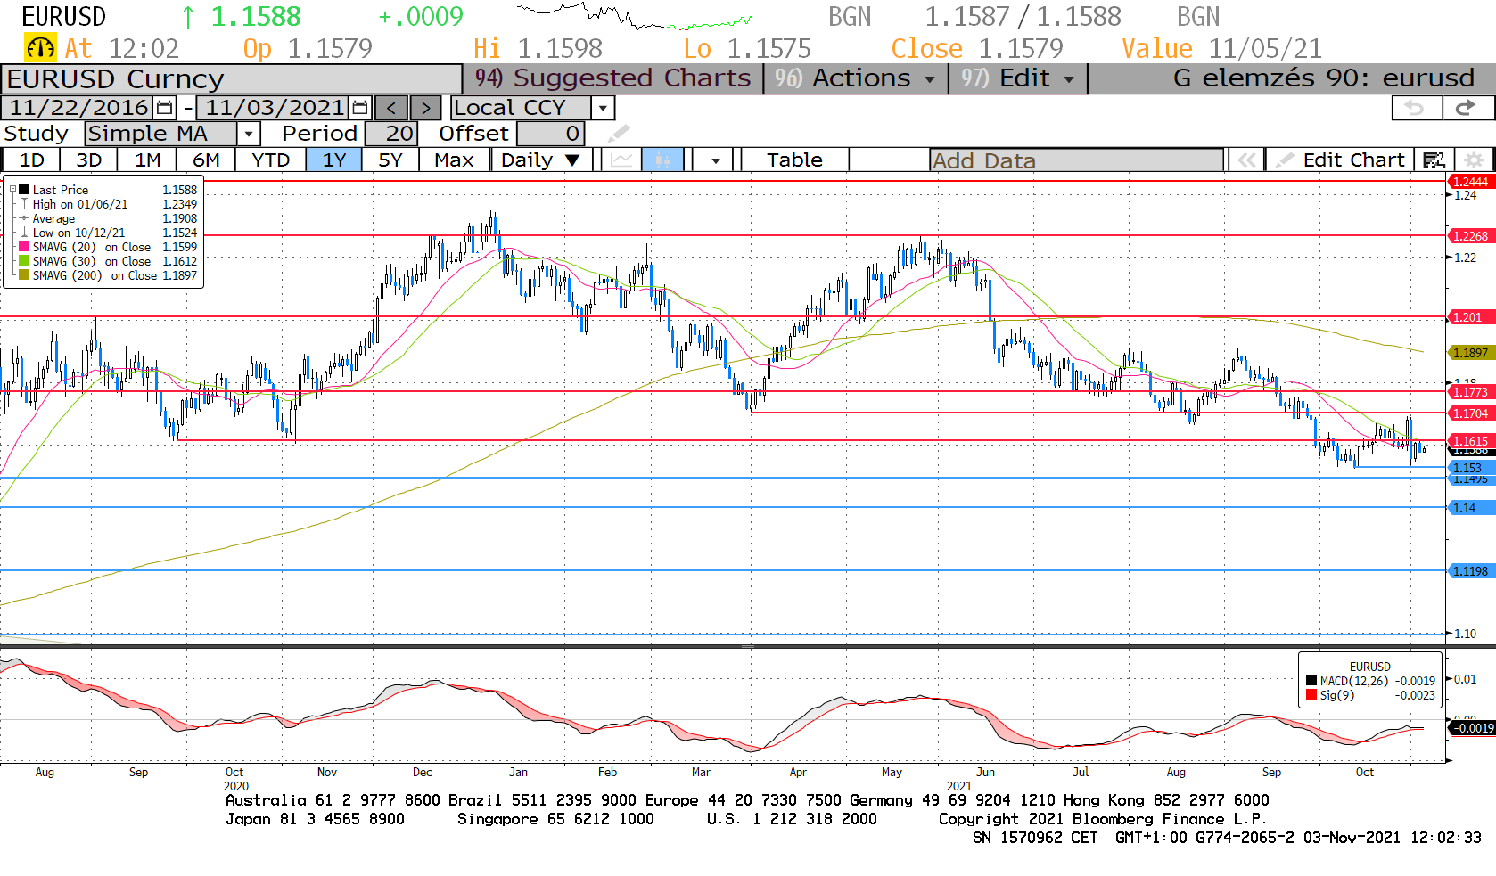
Task: Click the pencil edit-study icon
Action: pos(619,134)
